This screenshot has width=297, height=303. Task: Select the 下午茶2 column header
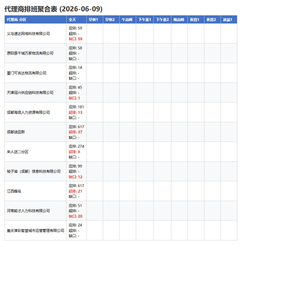coord(162,19)
